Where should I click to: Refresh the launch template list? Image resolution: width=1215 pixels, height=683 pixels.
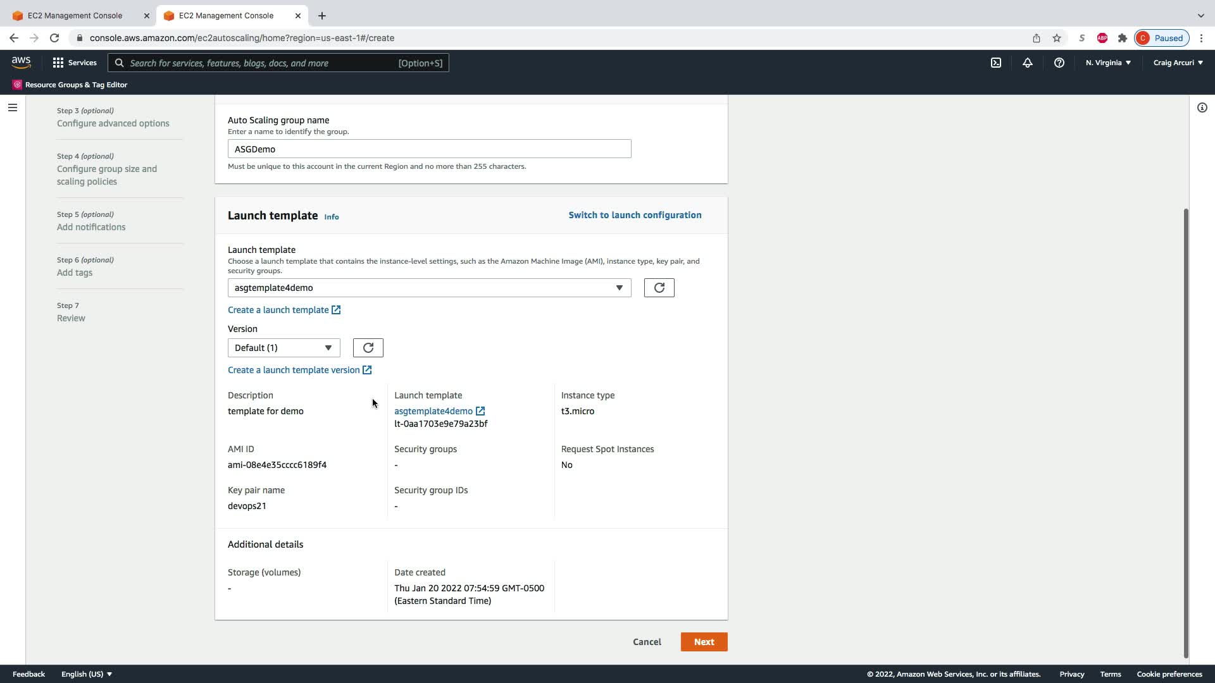659,288
